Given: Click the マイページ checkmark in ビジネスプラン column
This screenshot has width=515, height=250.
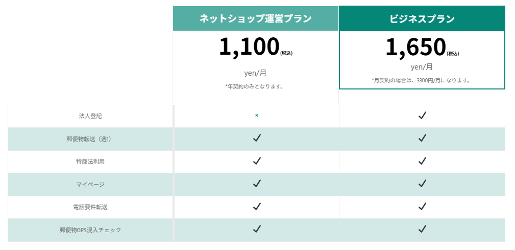Looking at the screenshot, I should (x=422, y=184).
